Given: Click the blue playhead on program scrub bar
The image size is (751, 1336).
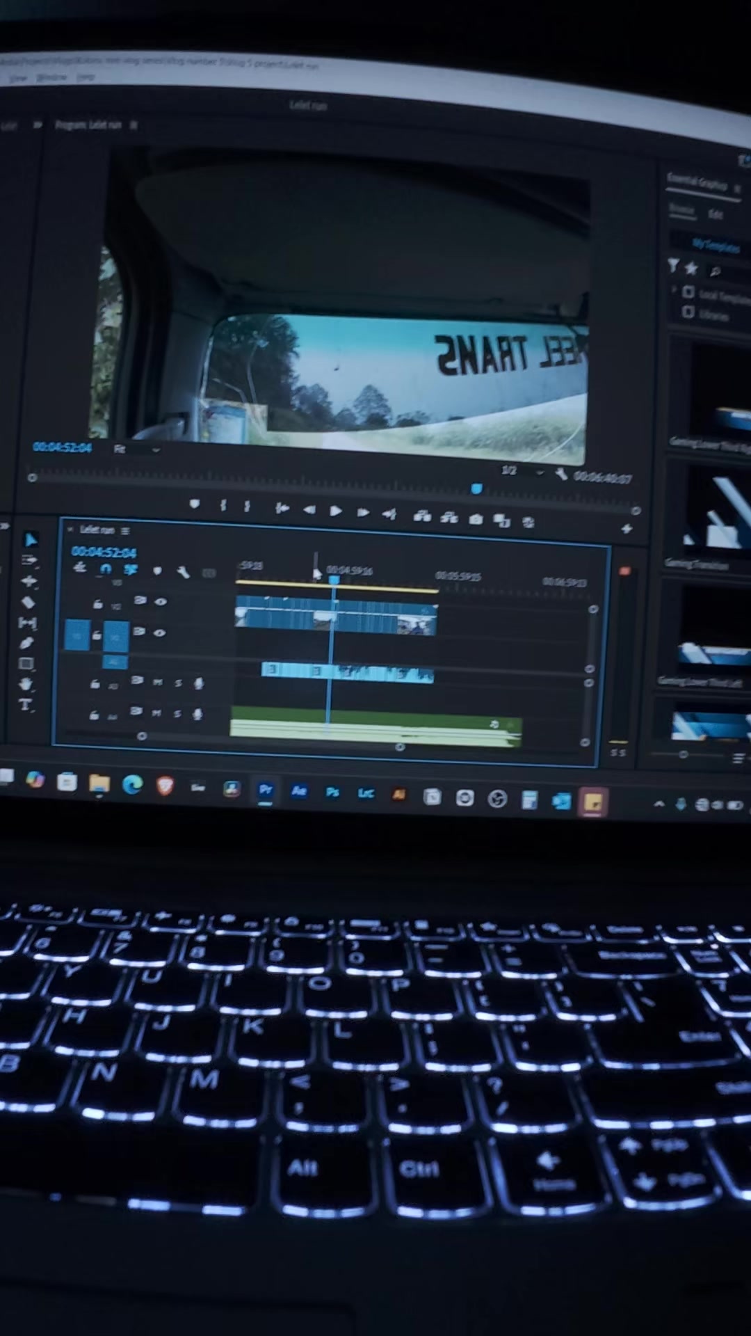Looking at the screenshot, I should 476,488.
